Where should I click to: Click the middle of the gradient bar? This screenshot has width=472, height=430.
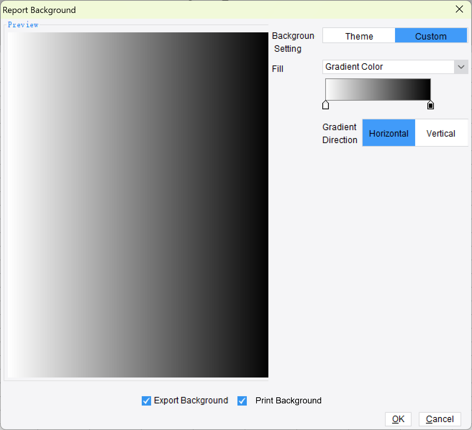pos(378,89)
